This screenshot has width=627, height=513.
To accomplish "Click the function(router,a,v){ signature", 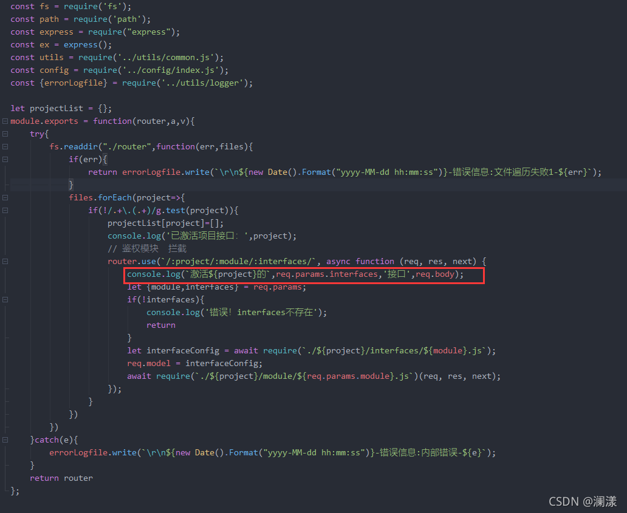I will coord(144,121).
